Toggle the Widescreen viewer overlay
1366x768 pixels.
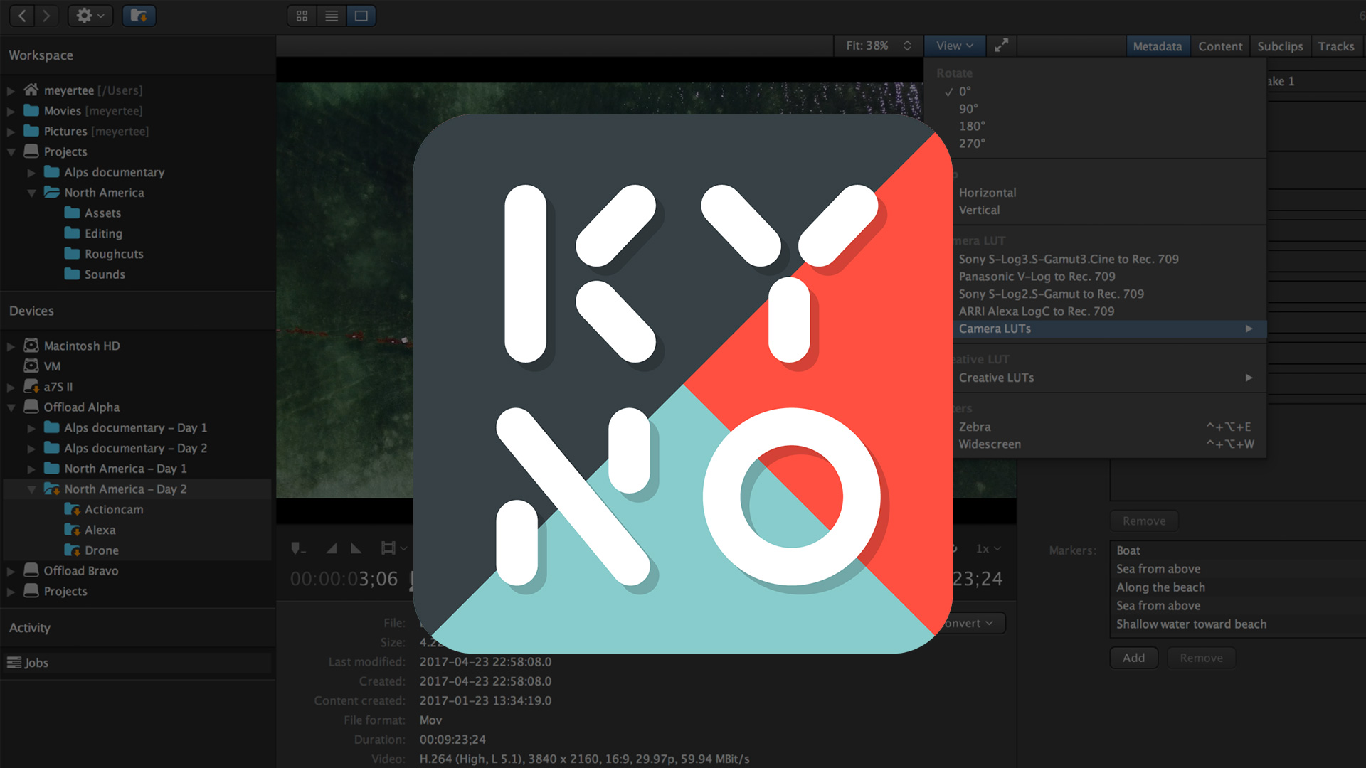(x=990, y=444)
